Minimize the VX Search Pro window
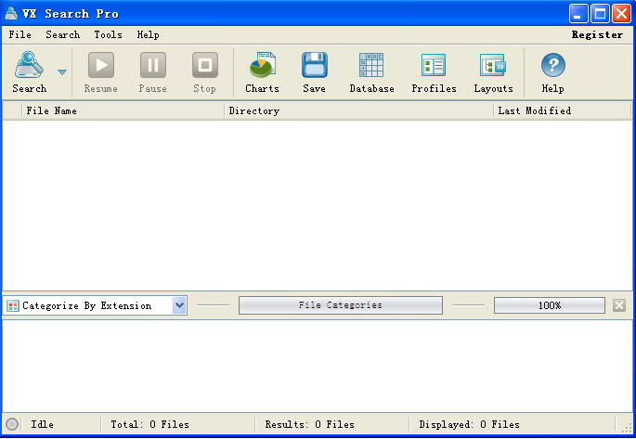636x439 pixels. click(x=578, y=13)
